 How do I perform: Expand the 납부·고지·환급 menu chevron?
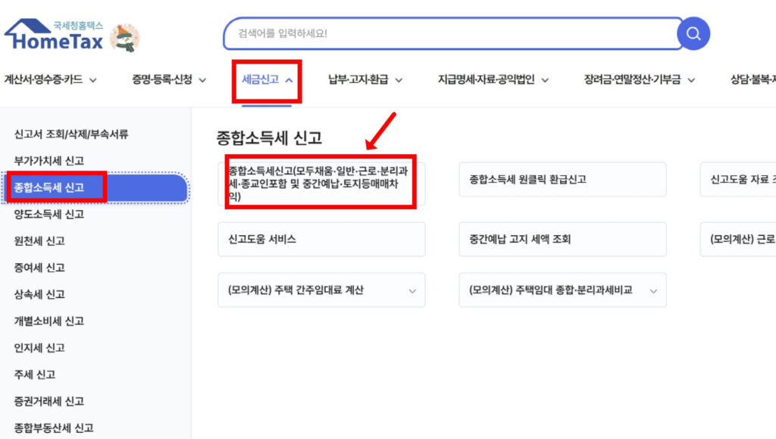pos(399,80)
